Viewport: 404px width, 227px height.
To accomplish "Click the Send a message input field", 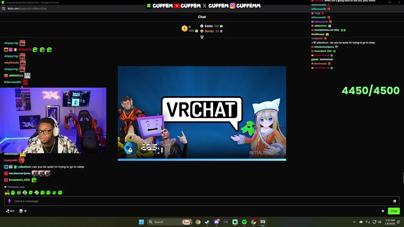I will [x=202, y=201].
